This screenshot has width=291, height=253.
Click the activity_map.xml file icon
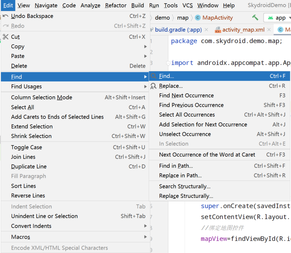click(x=218, y=30)
